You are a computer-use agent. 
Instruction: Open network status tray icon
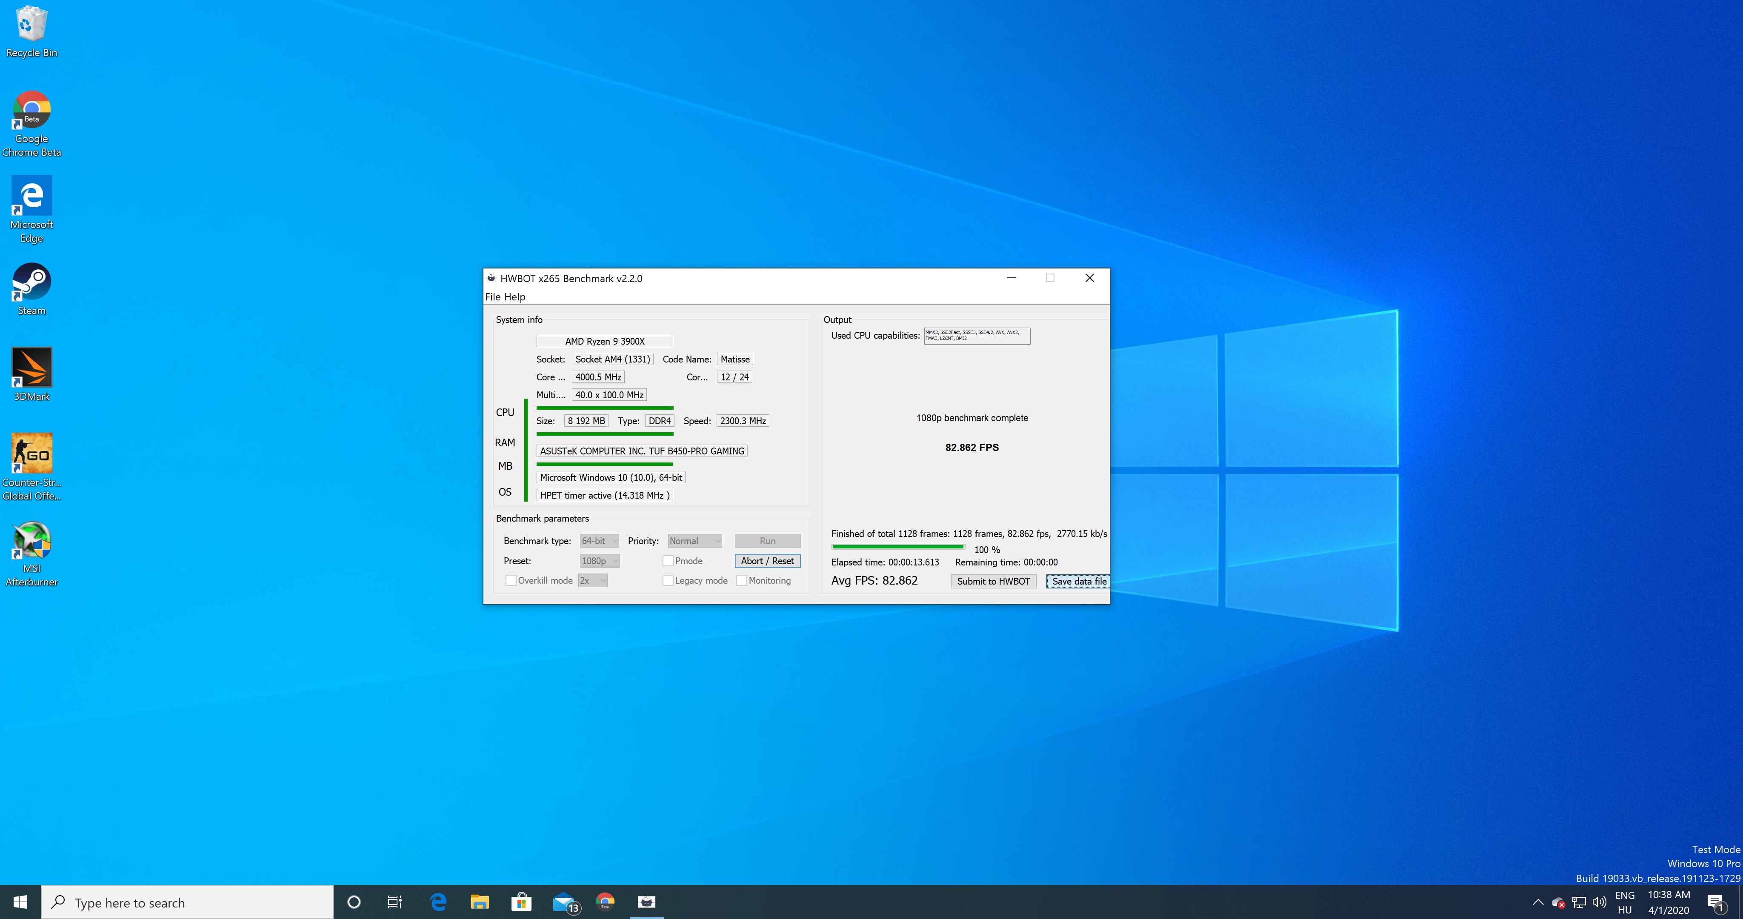point(1579,902)
